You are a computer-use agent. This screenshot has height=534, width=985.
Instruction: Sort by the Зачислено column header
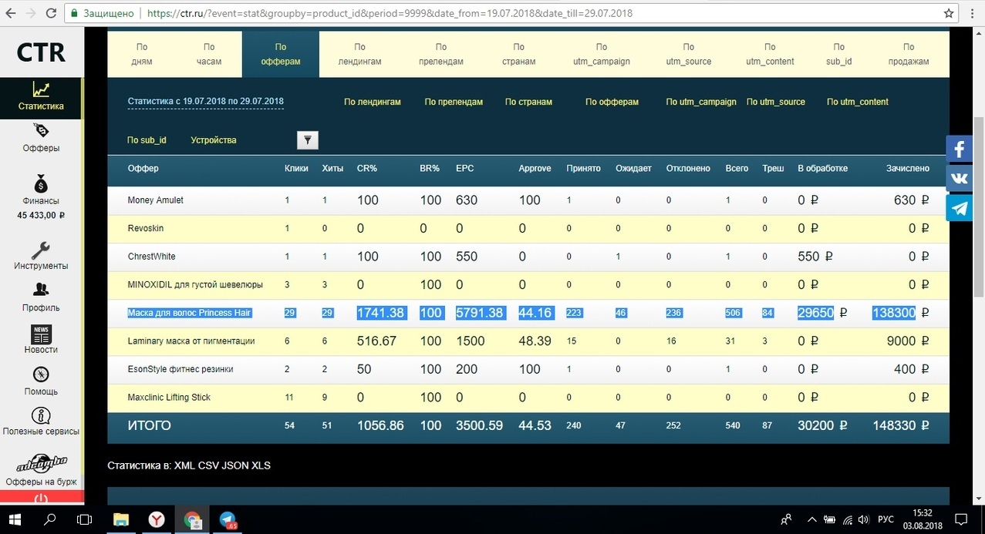tap(908, 168)
